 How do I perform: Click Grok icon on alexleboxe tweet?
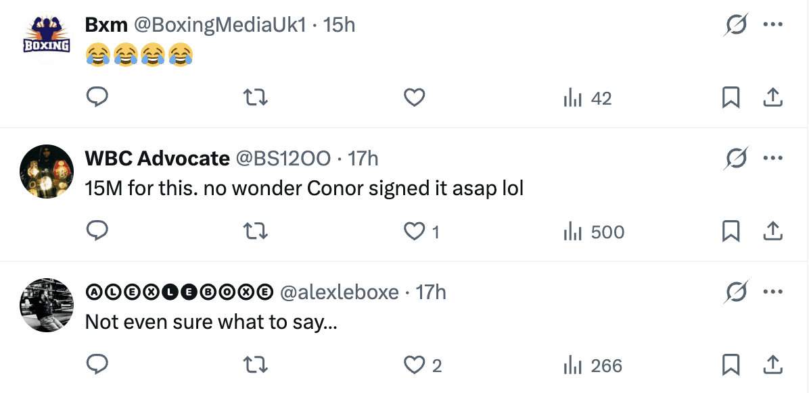[x=735, y=292]
